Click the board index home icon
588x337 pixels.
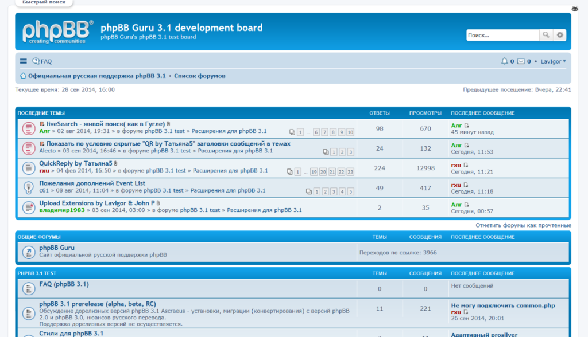tap(24, 76)
